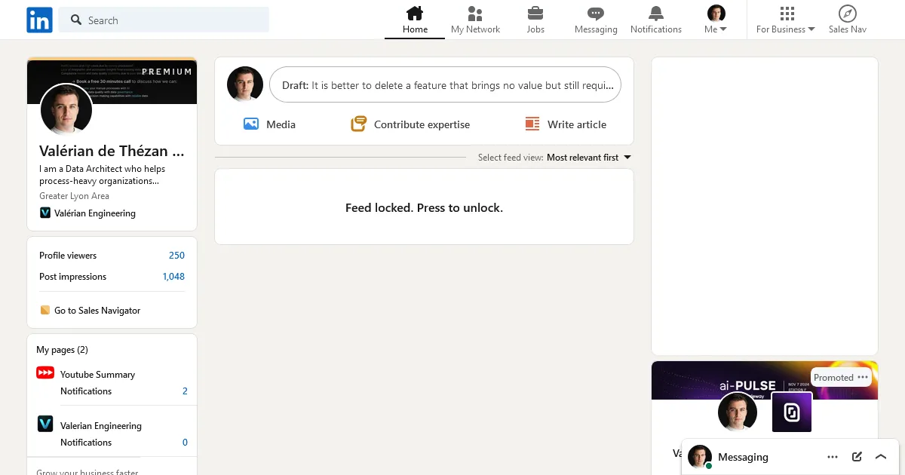The image size is (905, 475).
Task: Open the Home navigation icon
Action: pos(414,14)
